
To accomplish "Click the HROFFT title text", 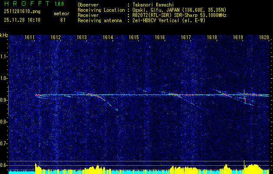I will tap(27, 3).
